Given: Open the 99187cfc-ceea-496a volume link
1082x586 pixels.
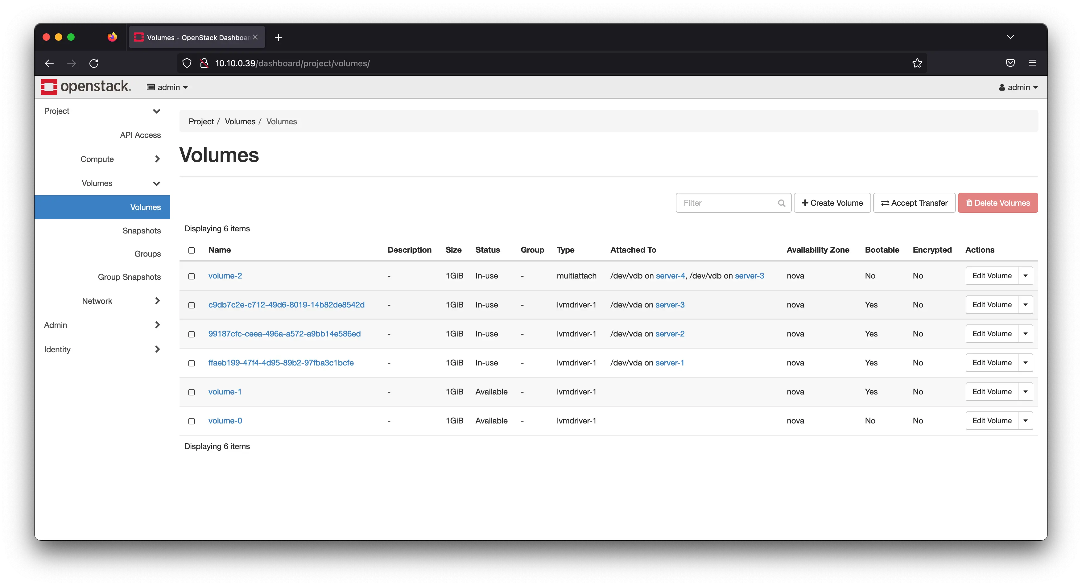Looking at the screenshot, I should tap(284, 333).
